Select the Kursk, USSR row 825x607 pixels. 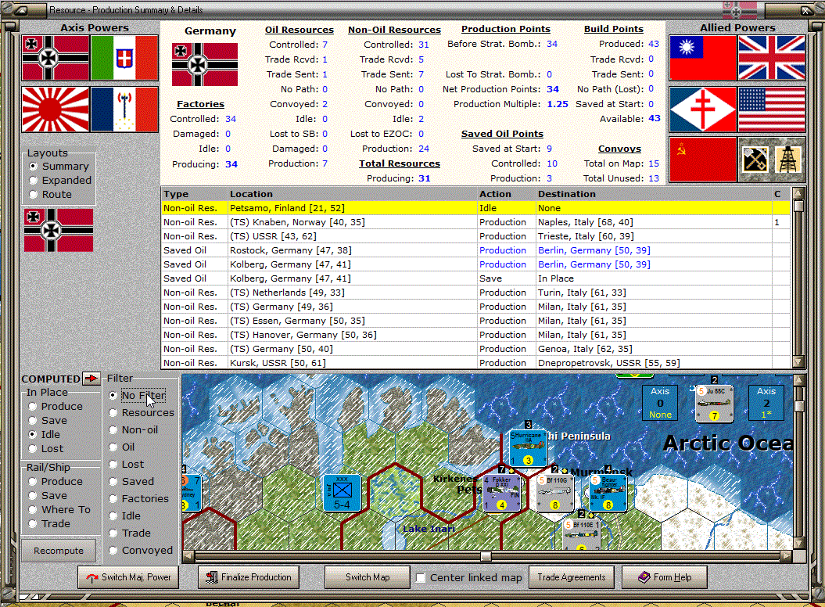pos(475,363)
